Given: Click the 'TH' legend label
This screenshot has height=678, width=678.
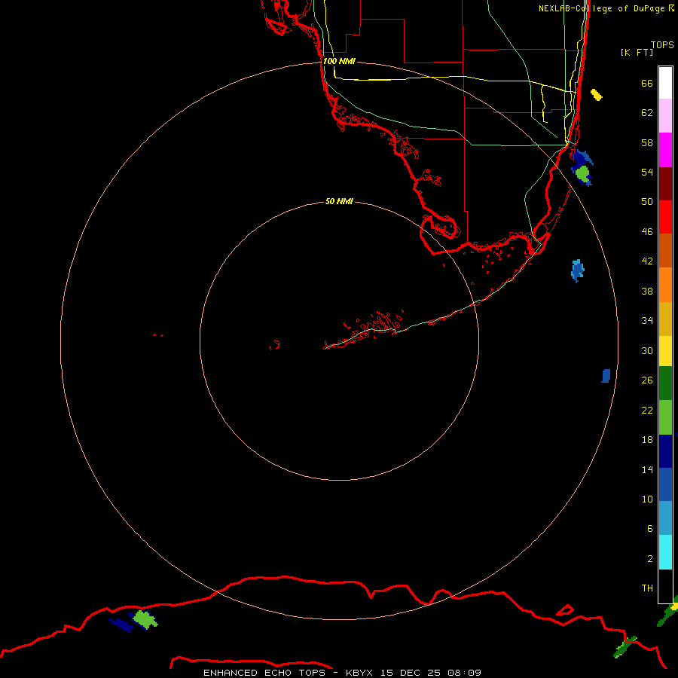Looking at the screenshot, I should click(647, 588).
